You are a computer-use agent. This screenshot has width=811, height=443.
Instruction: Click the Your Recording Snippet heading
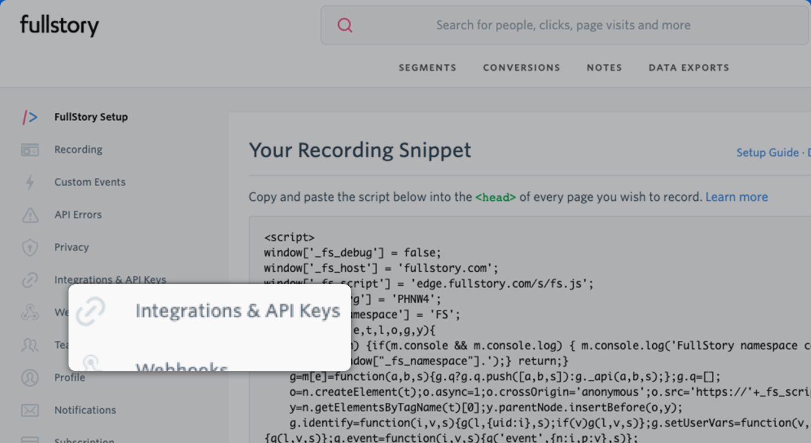point(360,150)
